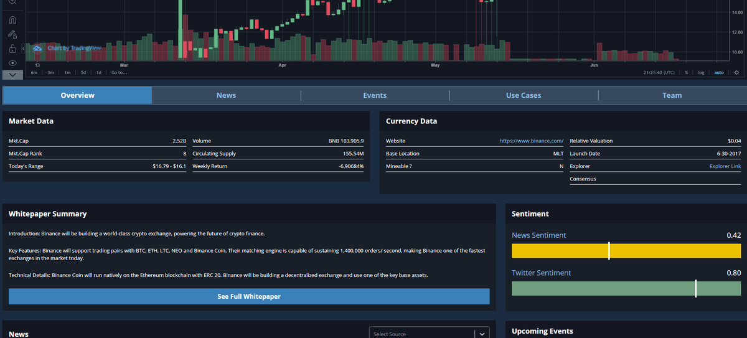Click the Apr label on time axis

point(282,65)
